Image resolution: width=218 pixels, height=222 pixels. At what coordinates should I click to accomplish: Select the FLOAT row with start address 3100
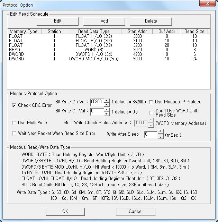pos(109,41)
